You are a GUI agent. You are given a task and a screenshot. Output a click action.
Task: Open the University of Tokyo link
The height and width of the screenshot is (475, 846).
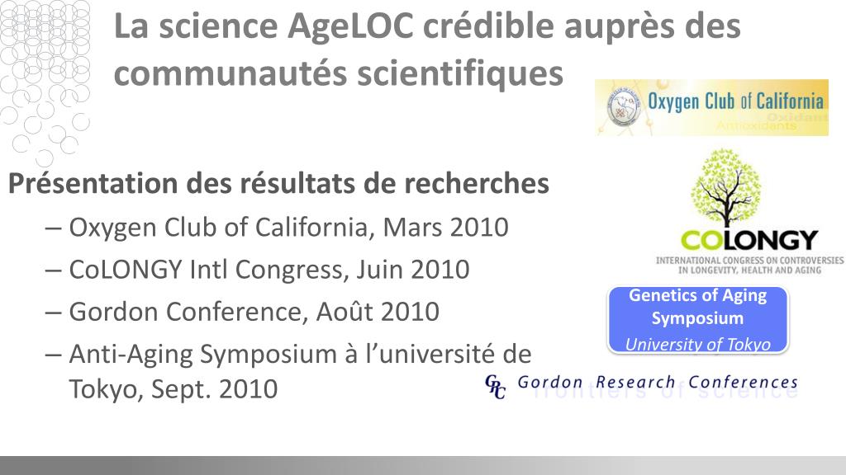pyautogui.click(x=697, y=344)
